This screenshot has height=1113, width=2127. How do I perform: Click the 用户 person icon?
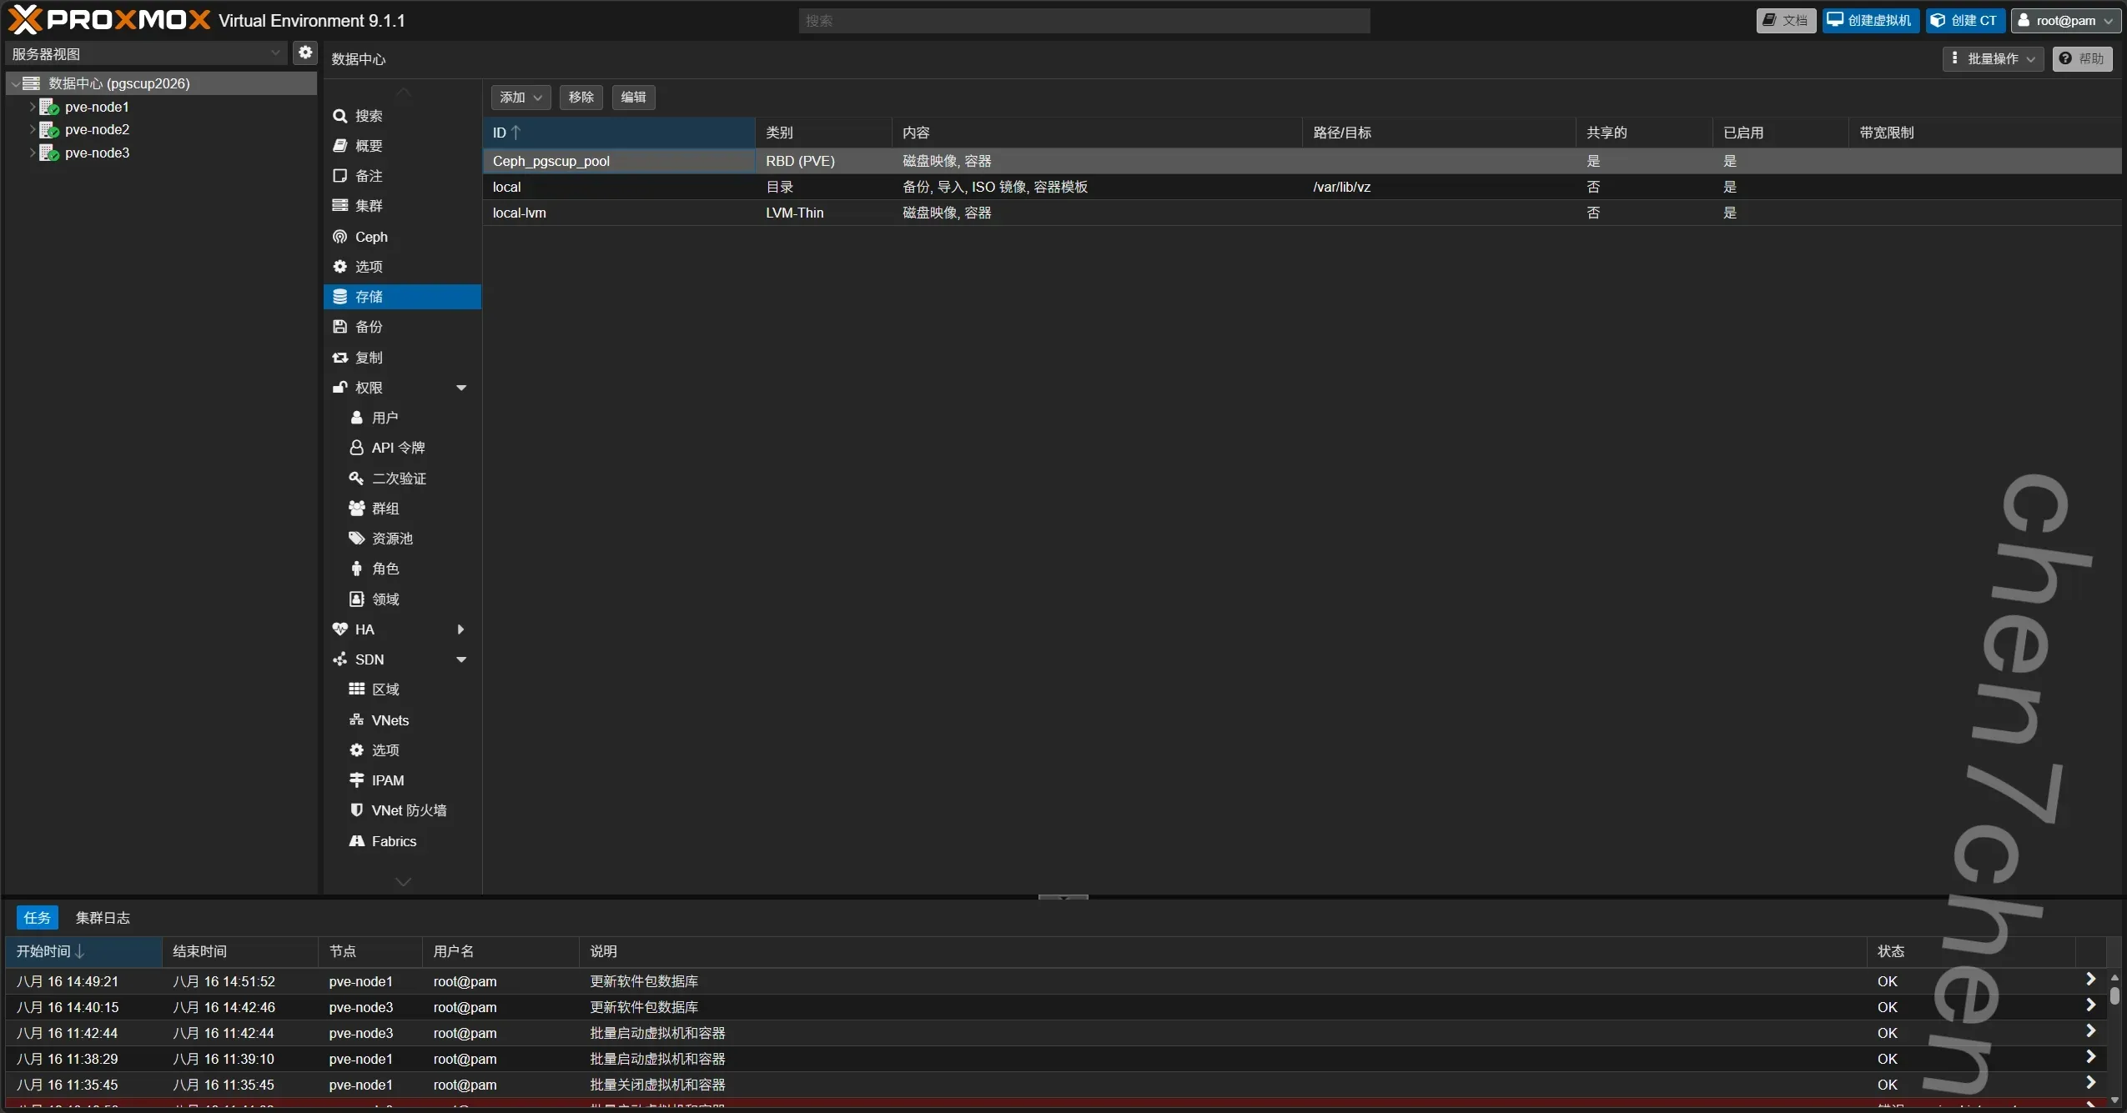point(357,418)
